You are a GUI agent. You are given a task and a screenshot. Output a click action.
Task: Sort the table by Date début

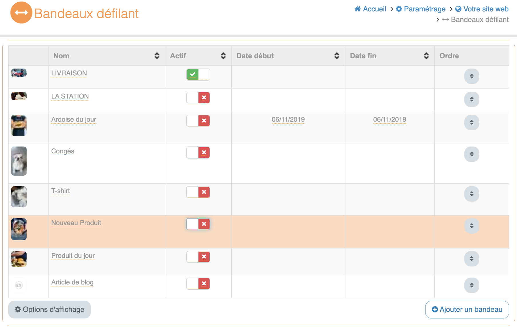pos(337,56)
